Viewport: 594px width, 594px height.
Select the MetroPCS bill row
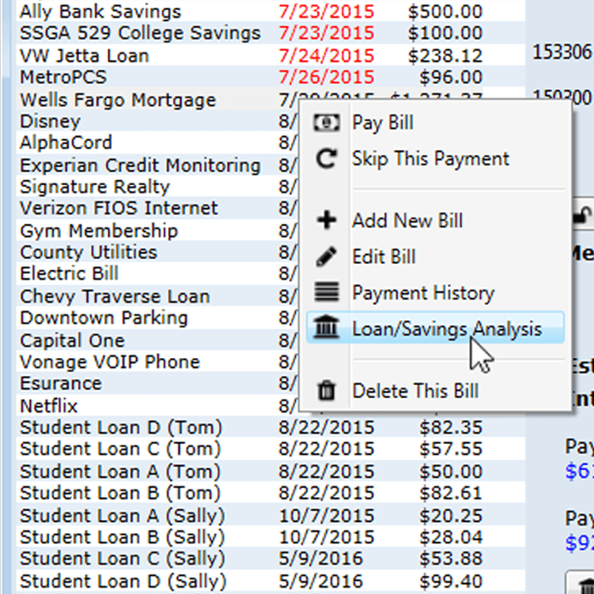[271, 77]
